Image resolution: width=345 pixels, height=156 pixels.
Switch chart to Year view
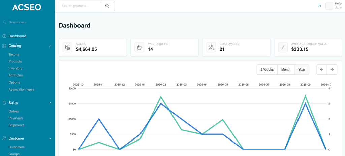pyautogui.click(x=302, y=69)
